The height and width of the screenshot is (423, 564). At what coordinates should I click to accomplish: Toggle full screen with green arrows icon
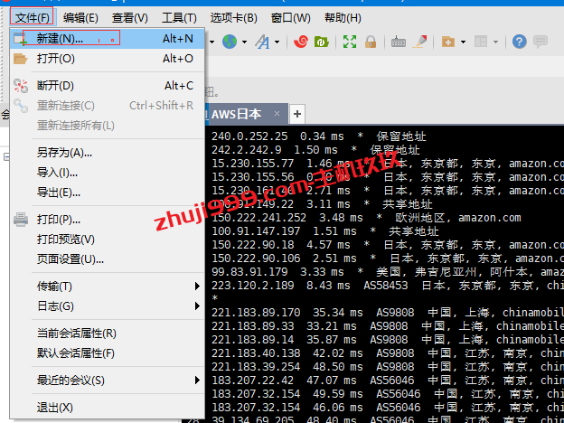350,42
